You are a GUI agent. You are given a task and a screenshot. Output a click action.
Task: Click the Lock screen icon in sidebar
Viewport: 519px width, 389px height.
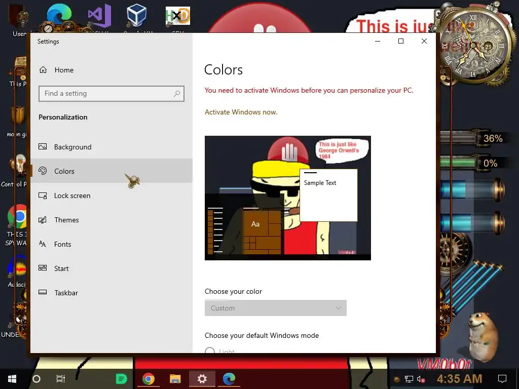(x=43, y=196)
